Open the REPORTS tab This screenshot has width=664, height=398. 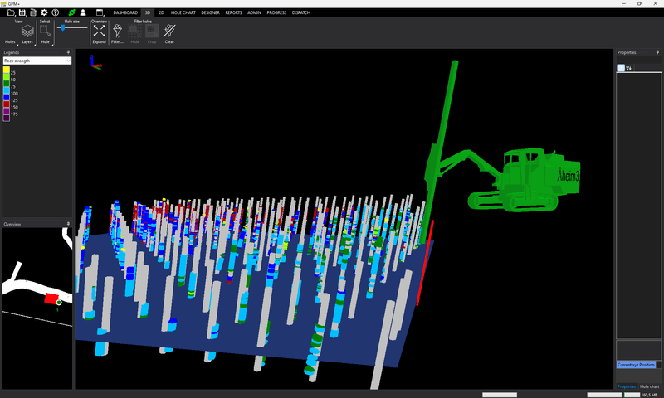click(233, 12)
